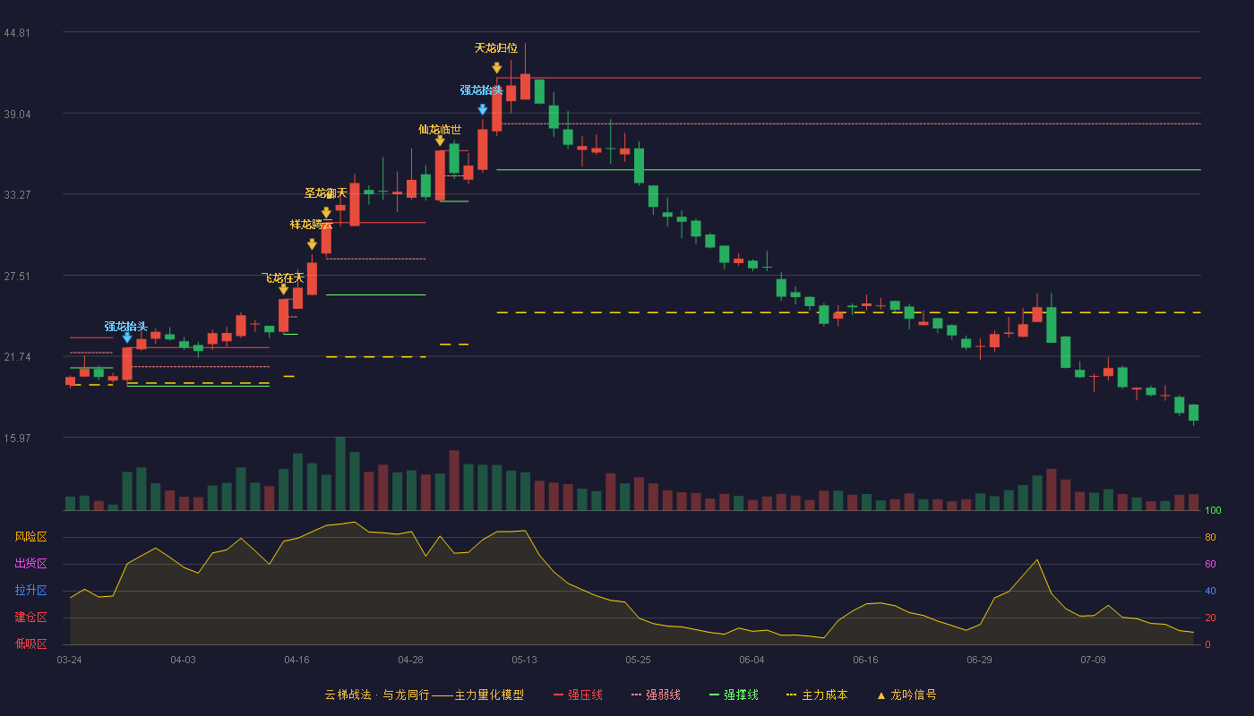Click the 44.81 price axis label
This screenshot has height=716, width=1254.
tap(17, 33)
